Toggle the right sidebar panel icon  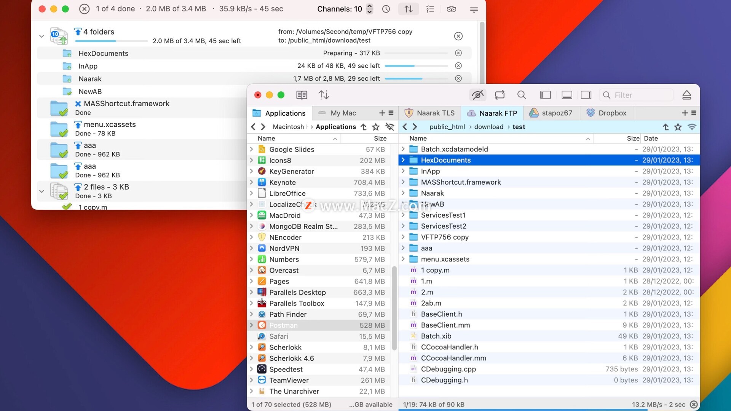tap(586, 95)
